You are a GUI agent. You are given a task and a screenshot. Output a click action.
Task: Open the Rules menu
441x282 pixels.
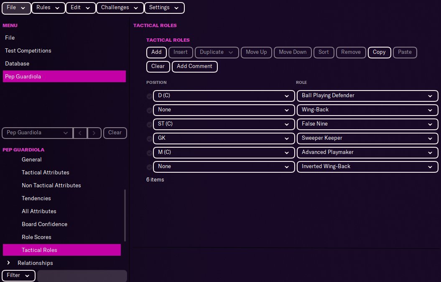tap(48, 8)
